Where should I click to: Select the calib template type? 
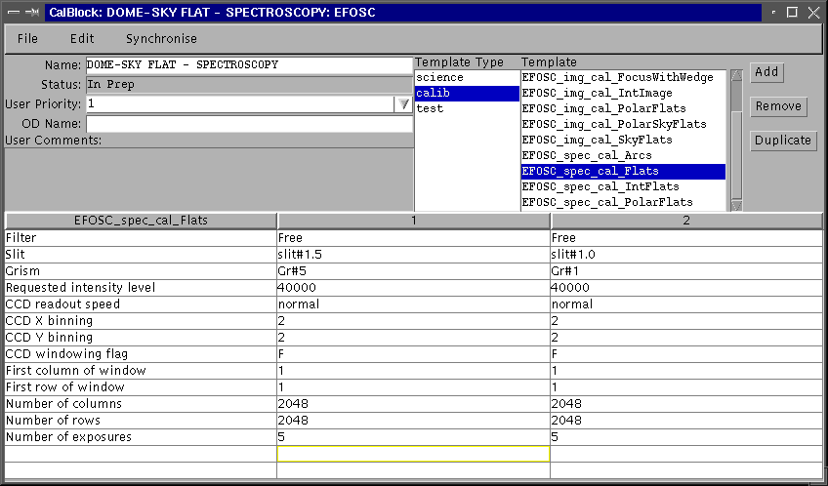click(468, 93)
